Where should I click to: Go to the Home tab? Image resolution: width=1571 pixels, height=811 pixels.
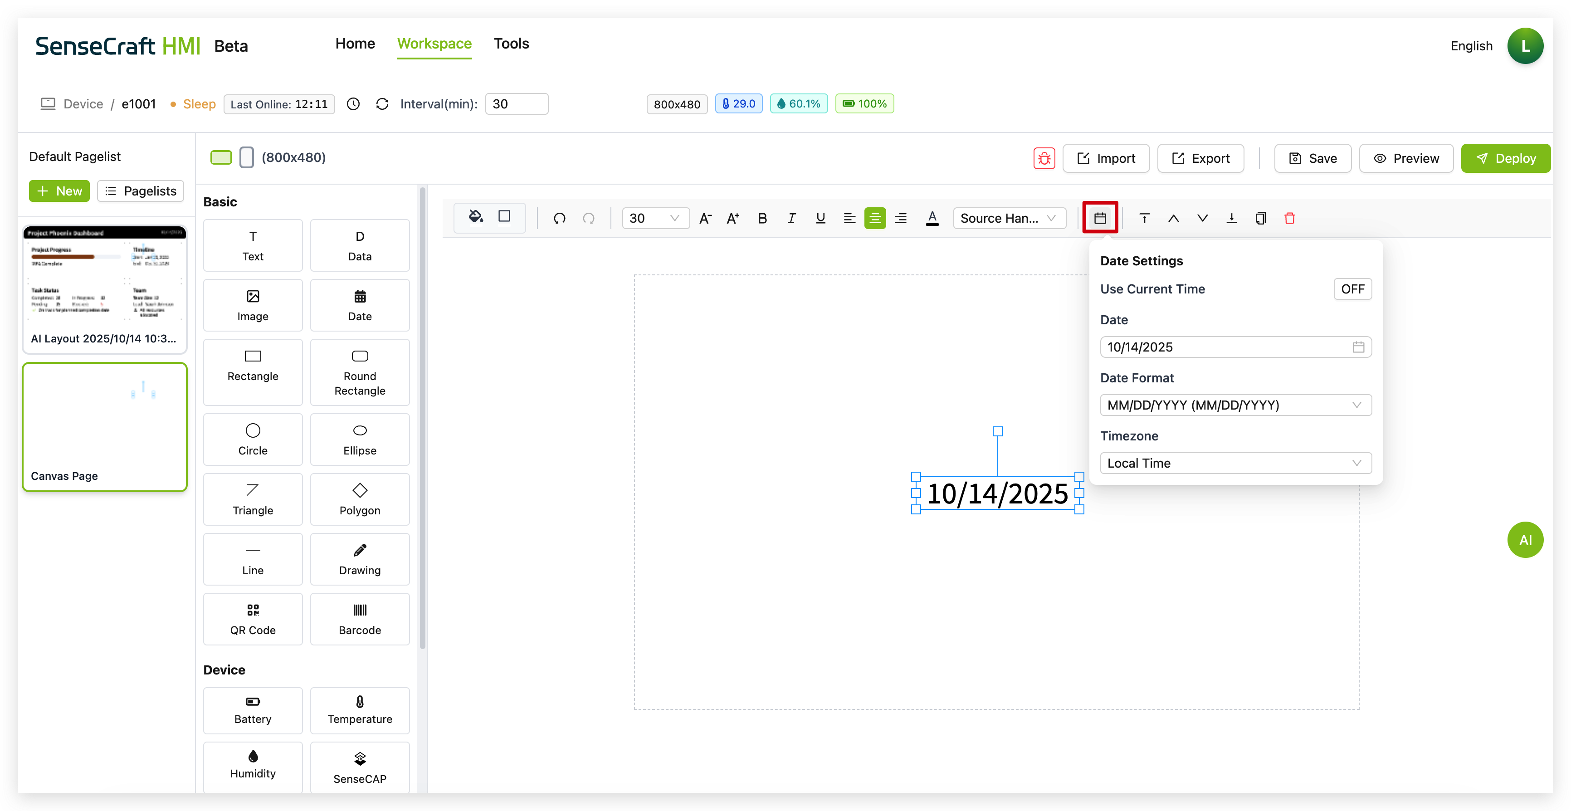click(355, 44)
